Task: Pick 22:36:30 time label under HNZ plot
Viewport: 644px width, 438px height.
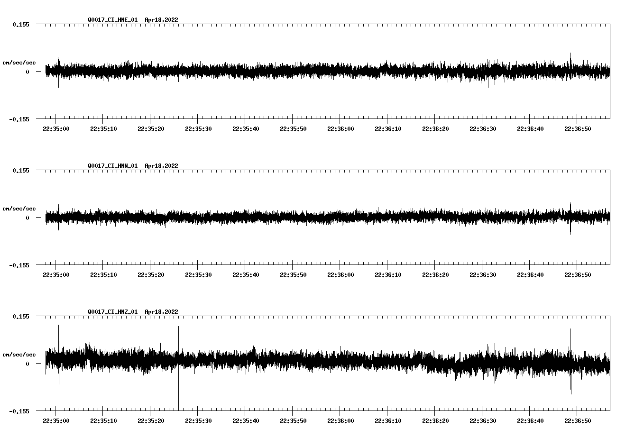Action: 483,420
